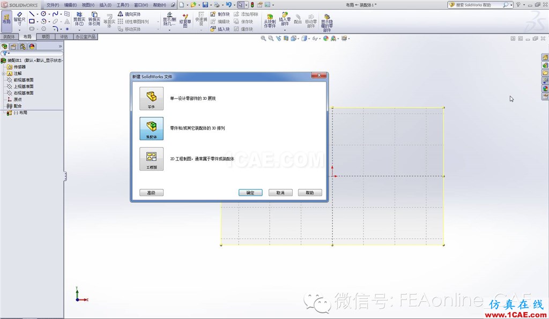Expand the FeatureManager panel double chevron
The height and width of the screenshot is (319, 549).
(60, 46)
